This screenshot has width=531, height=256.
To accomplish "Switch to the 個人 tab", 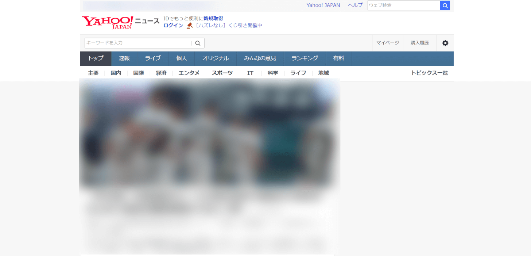I will [181, 58].
